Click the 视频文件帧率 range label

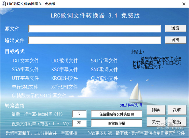click(x=40, y=123)
